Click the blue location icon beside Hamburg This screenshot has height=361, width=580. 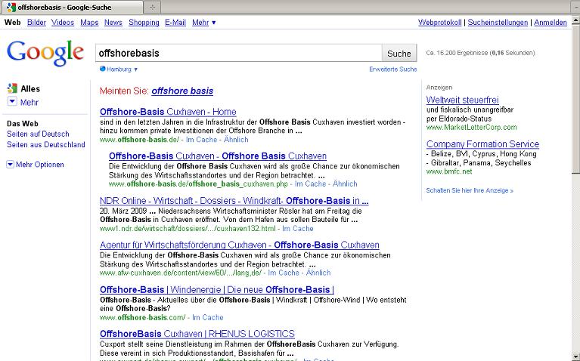[102, 69]
